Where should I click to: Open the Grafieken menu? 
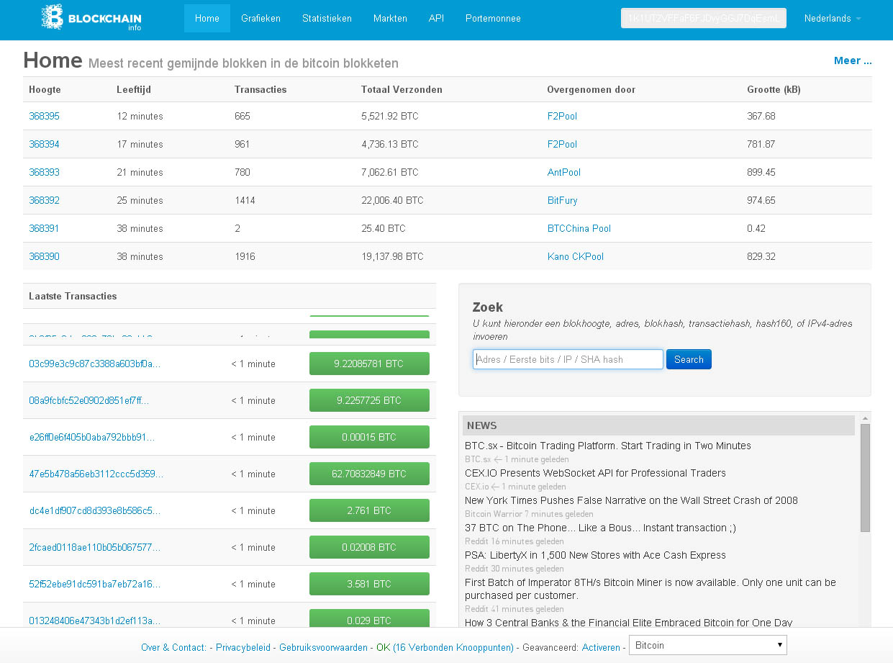pyautogui.click(x=260, y=18)
